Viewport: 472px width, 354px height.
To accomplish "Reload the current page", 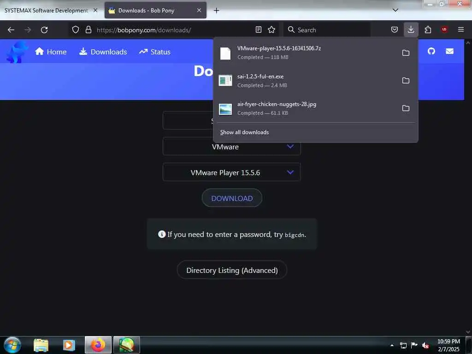I will 44,30.
